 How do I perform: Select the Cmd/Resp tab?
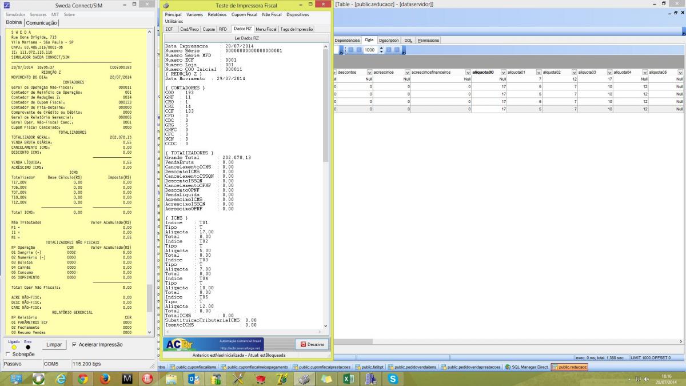coord(189,29)
